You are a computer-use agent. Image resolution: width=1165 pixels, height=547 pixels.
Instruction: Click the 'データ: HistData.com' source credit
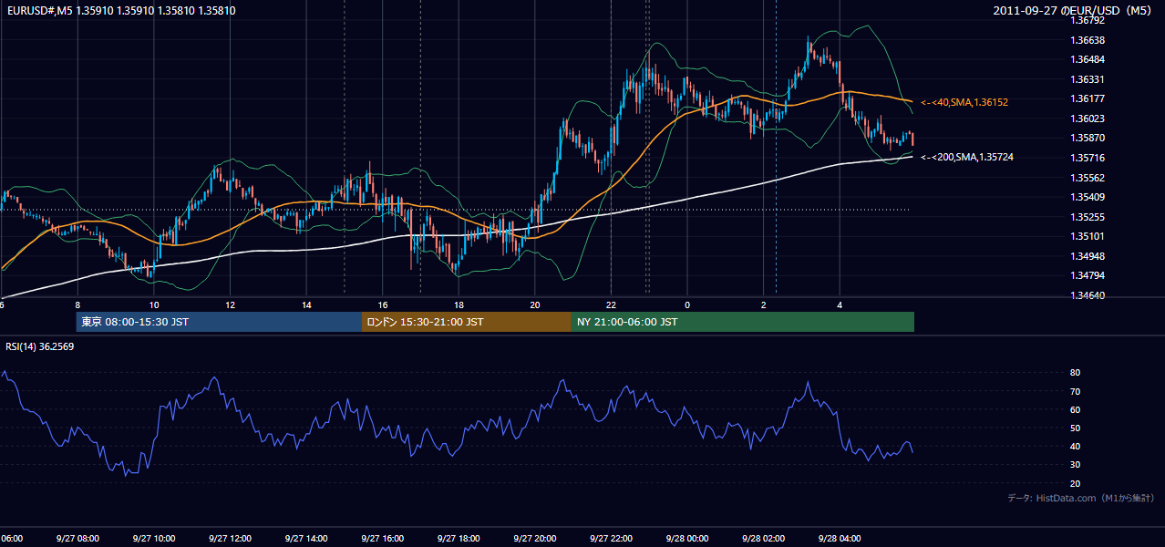(1081, 498)
